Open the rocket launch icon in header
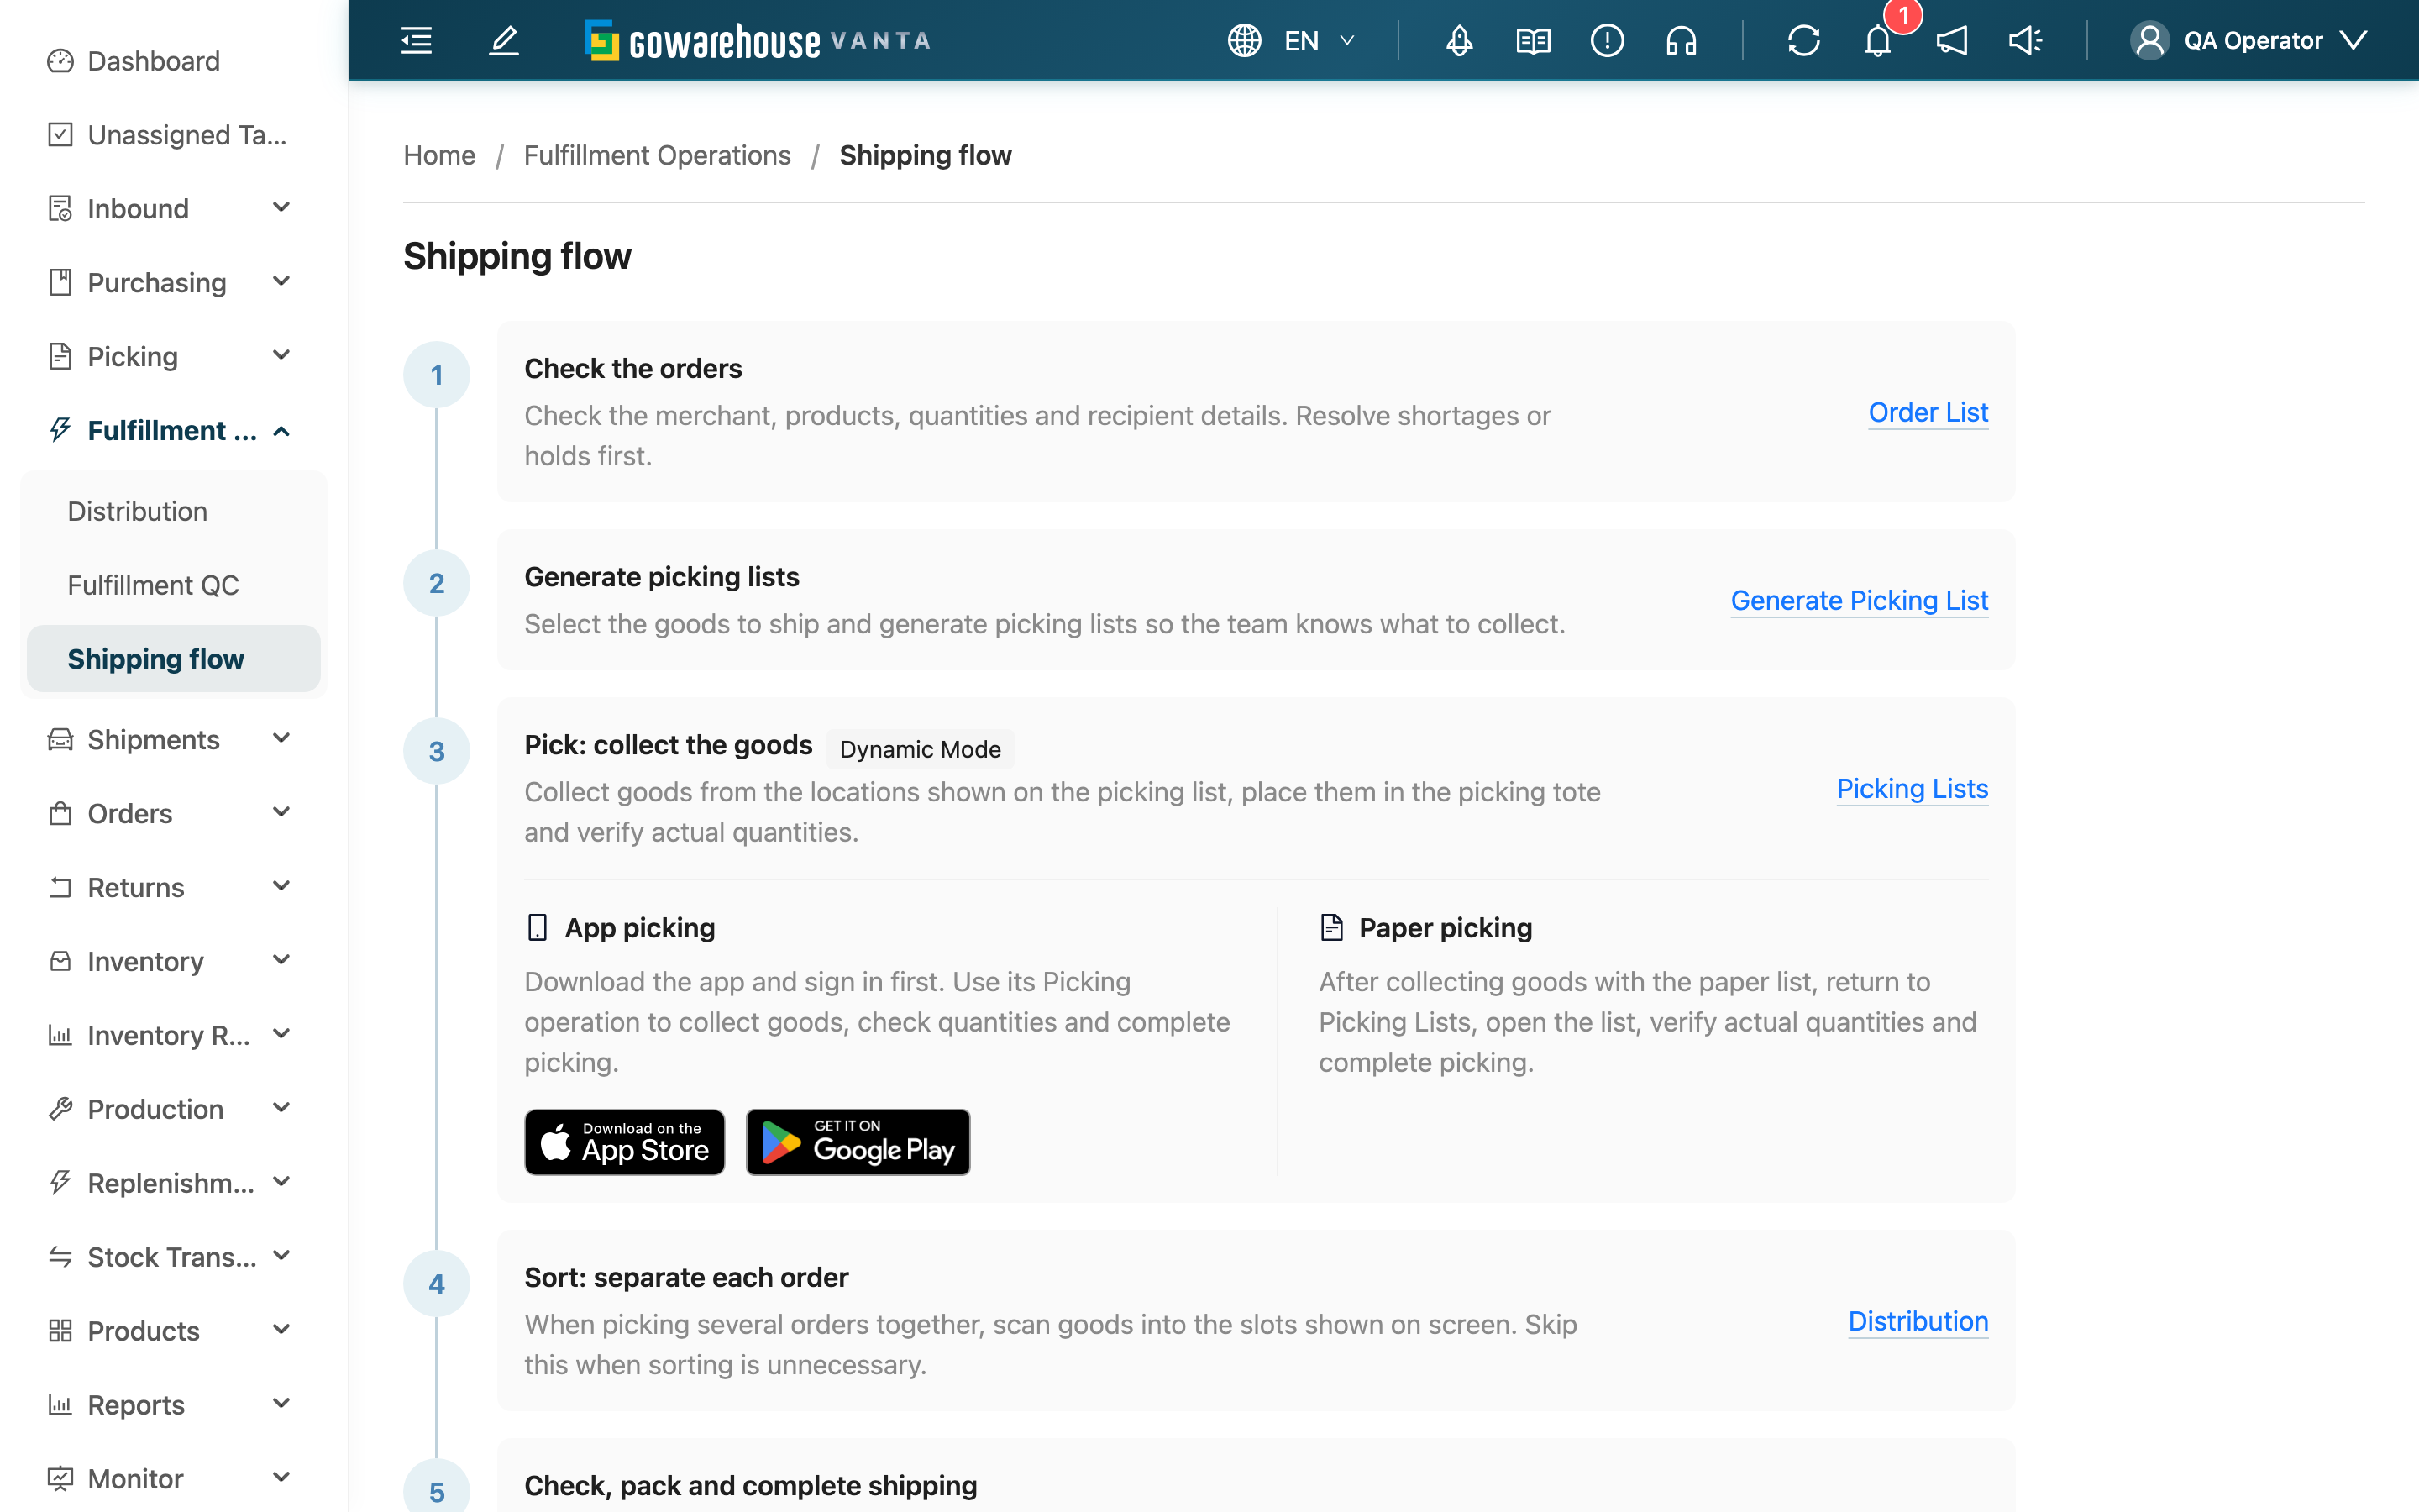The height and width of the screenshot is (1512, 2419). [1460, 41]
